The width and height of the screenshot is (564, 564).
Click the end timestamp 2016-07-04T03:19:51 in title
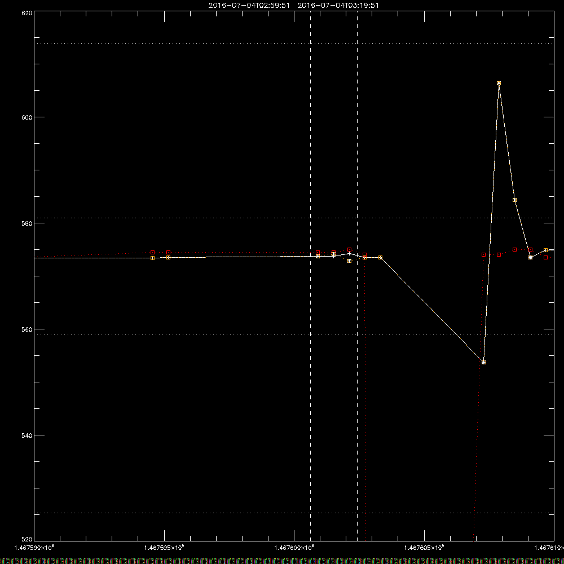(x=338, y=6)
